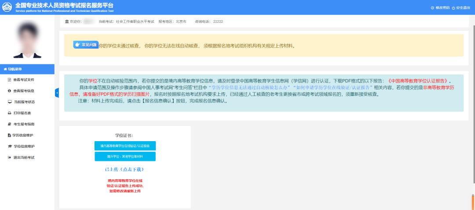Click the printer icon beside 打印报名表

10,113
